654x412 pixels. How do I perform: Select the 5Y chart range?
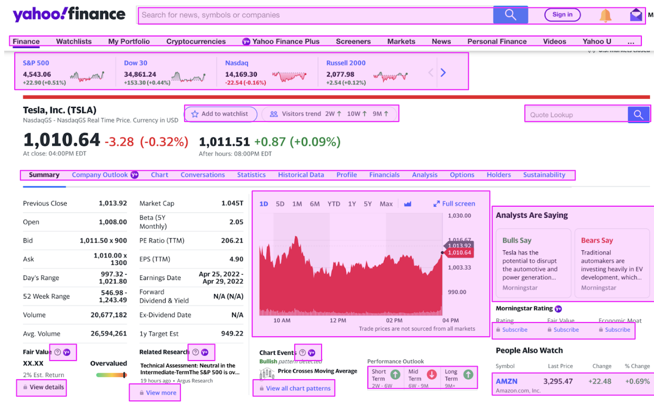tap(368, 204)
